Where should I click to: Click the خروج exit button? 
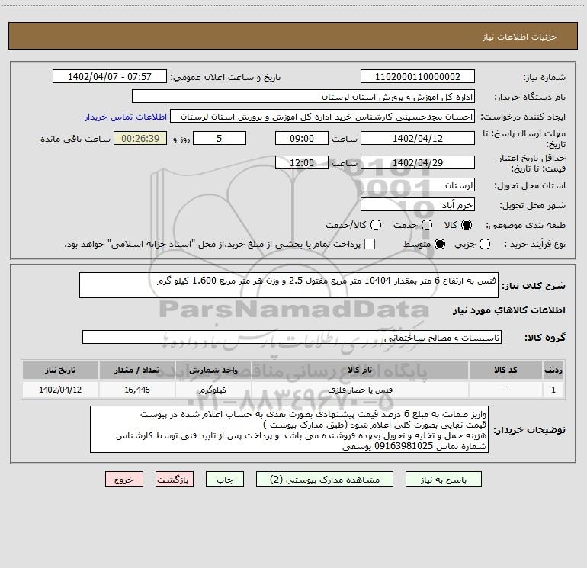click(x=124, y=480)
